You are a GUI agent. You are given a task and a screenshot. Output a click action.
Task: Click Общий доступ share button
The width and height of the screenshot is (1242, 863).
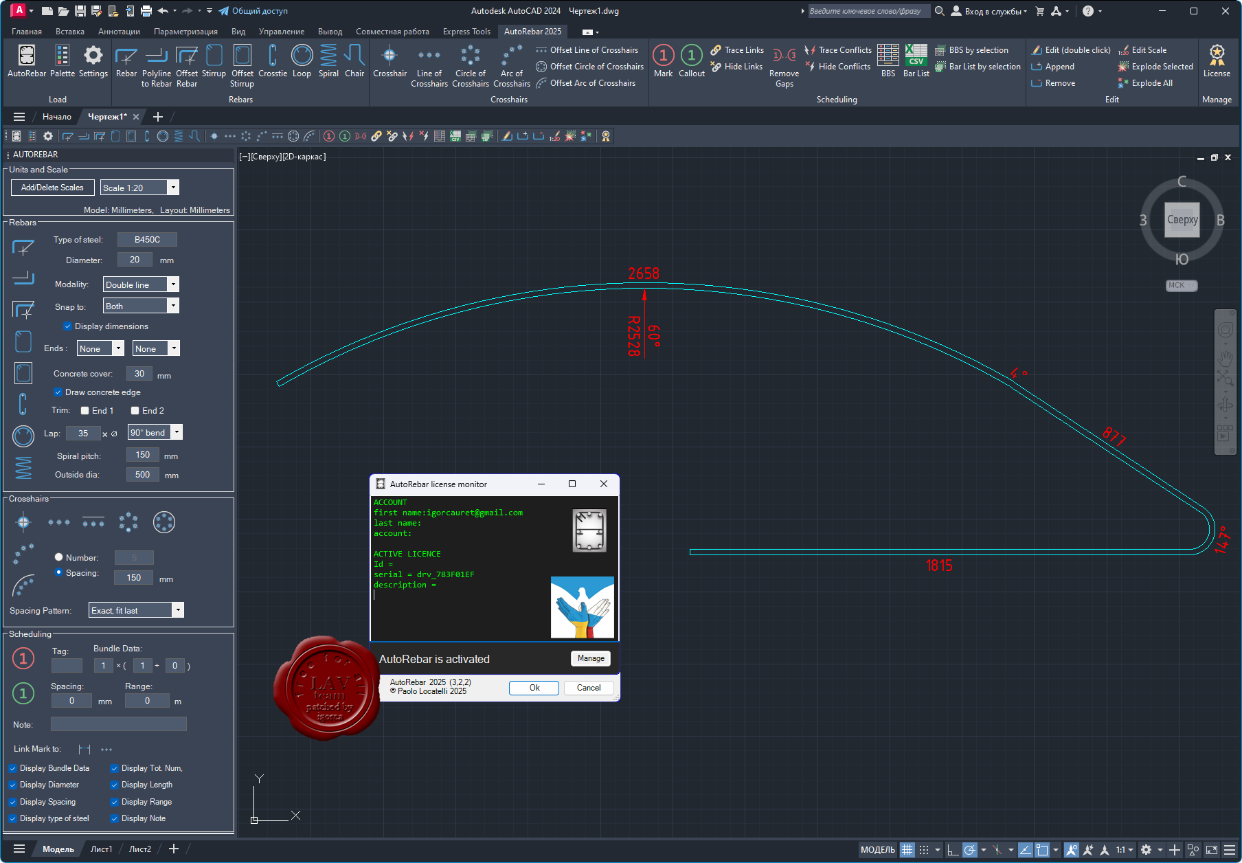click(253, 11)
